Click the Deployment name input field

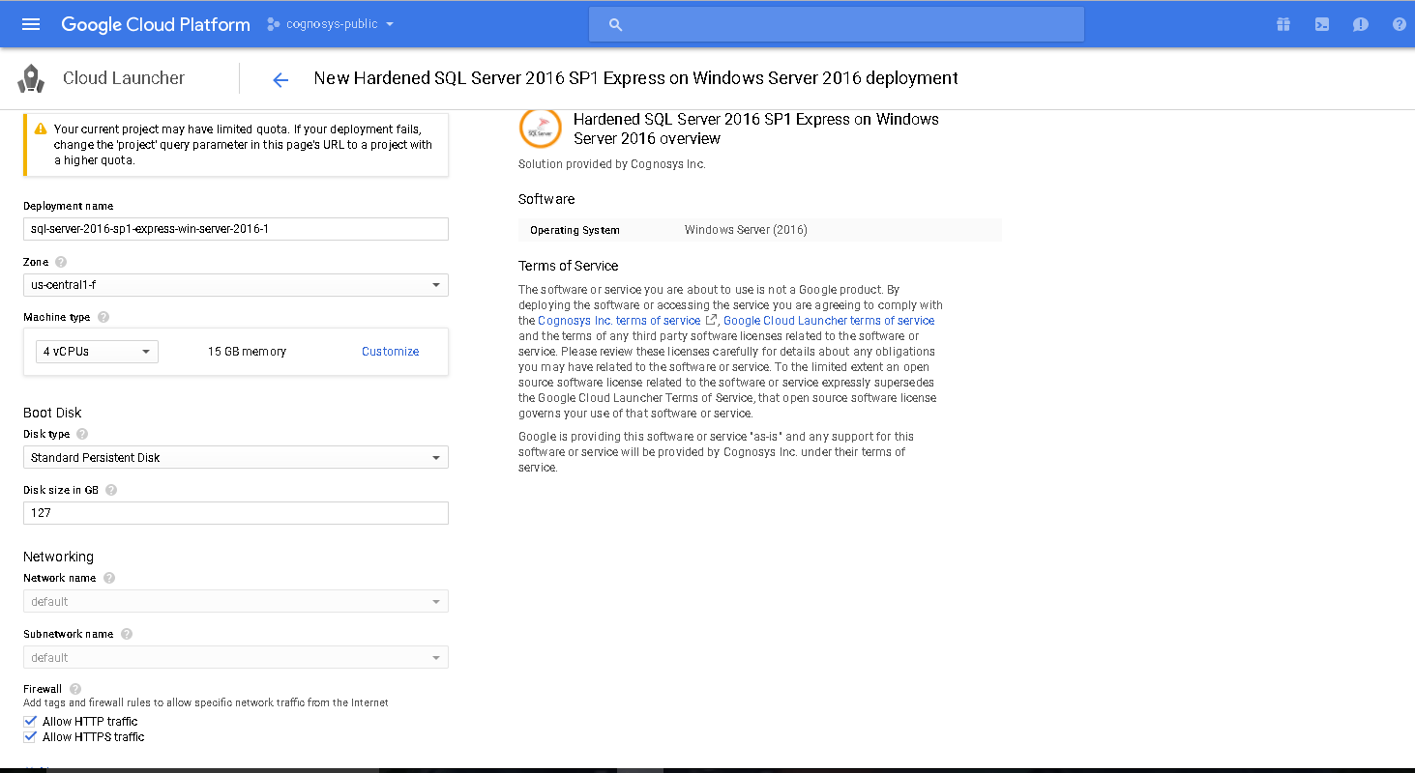coord(235,229)
